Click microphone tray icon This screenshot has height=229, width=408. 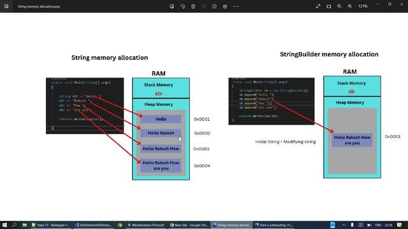[x=352, y=225]
